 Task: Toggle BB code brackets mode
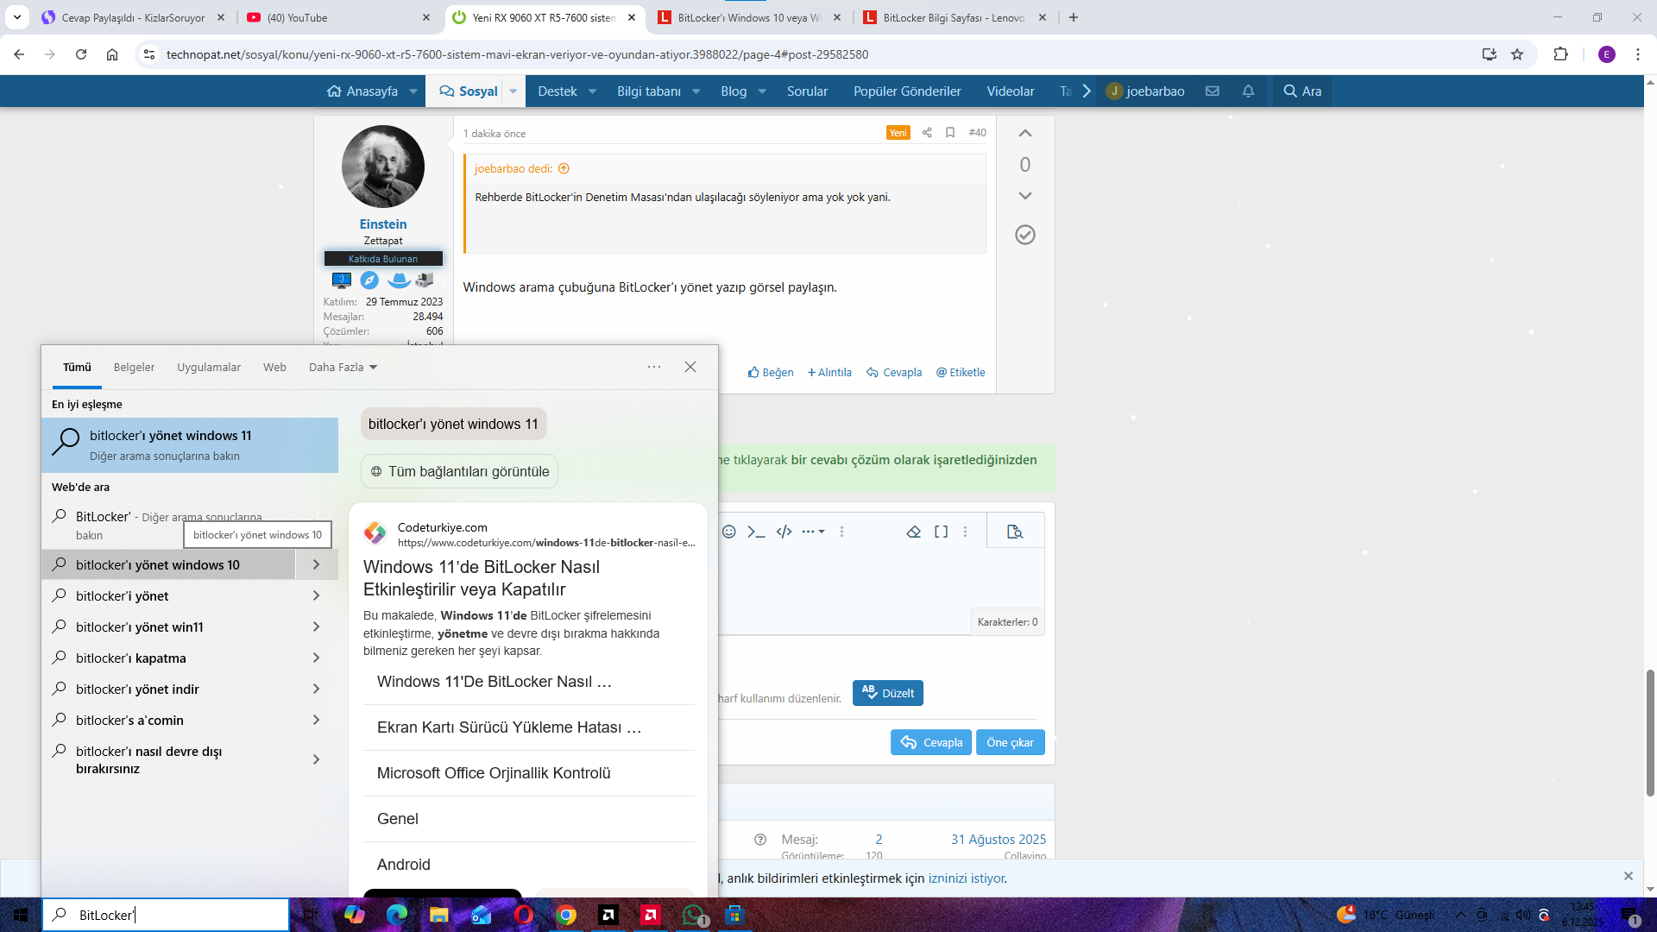point(941,532)
